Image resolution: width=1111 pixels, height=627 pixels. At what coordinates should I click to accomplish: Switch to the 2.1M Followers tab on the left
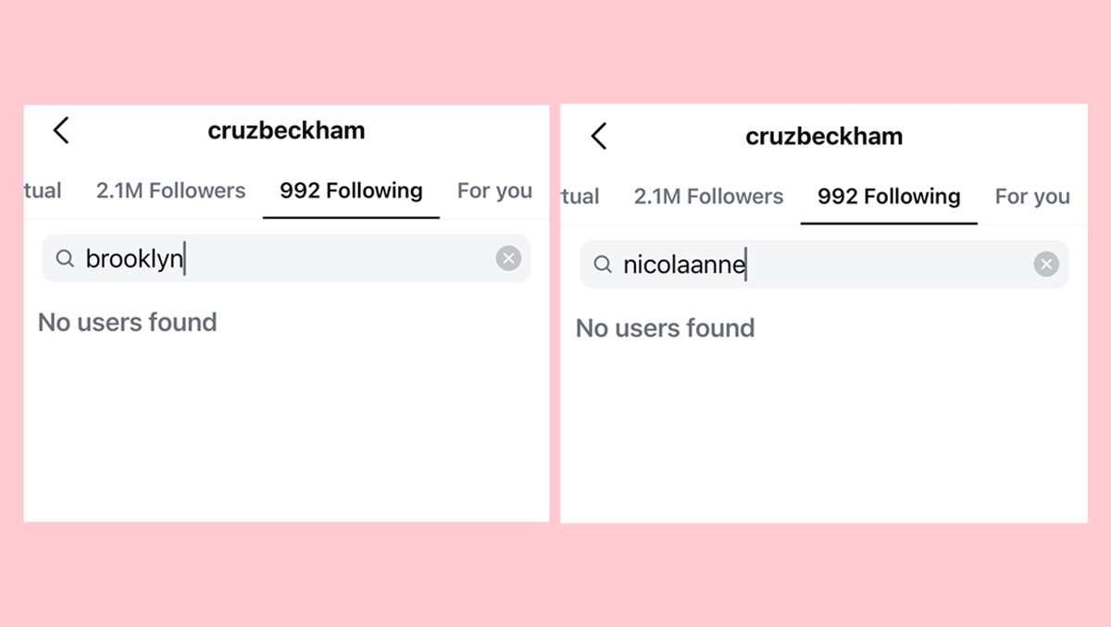click(x=170, y=191)
